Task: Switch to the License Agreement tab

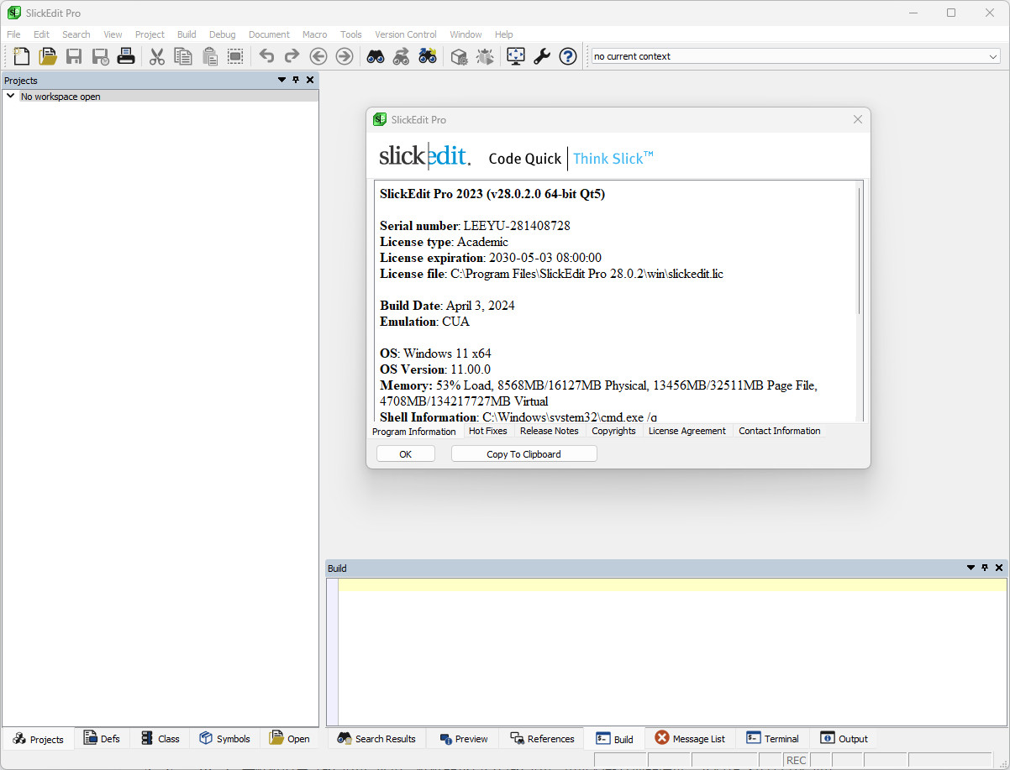Action: click(x=686, y=431)
